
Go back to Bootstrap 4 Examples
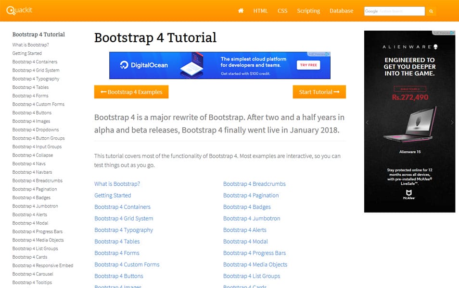point(131,92)
